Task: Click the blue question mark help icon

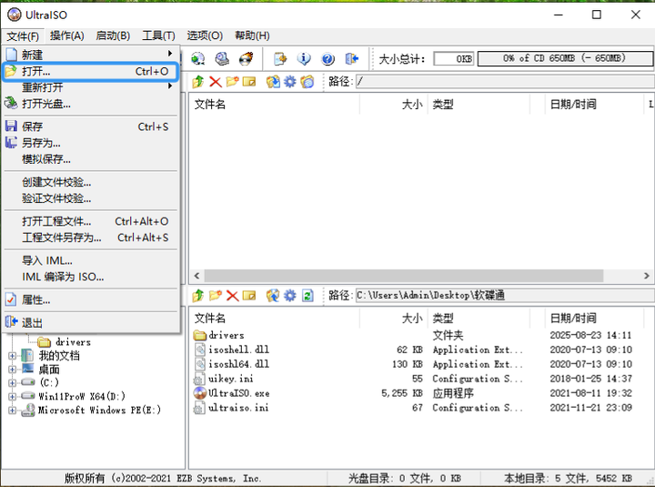Action: coord(327,59)
